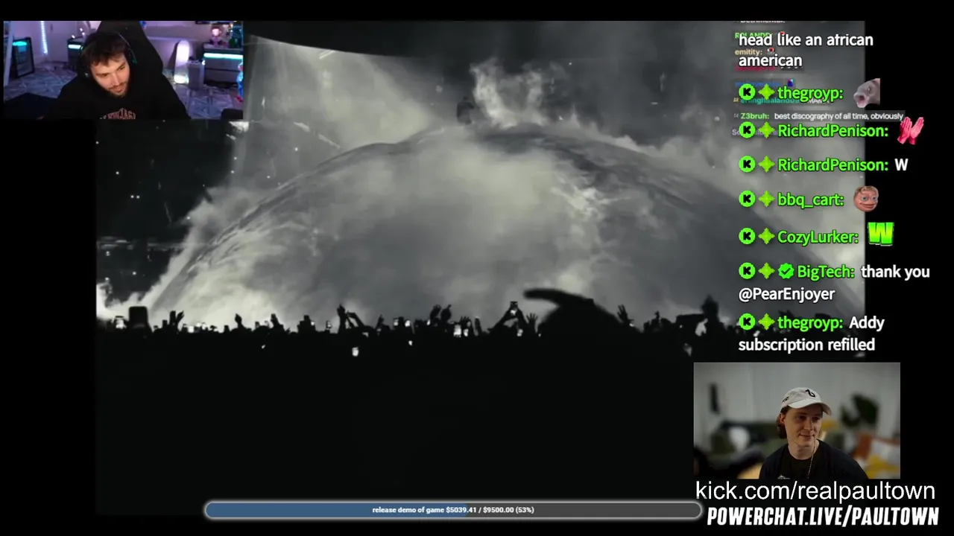Click the Z3bruh username in the inner chat
The height and width of the screenshot is (536, 954).
point(755,116)
